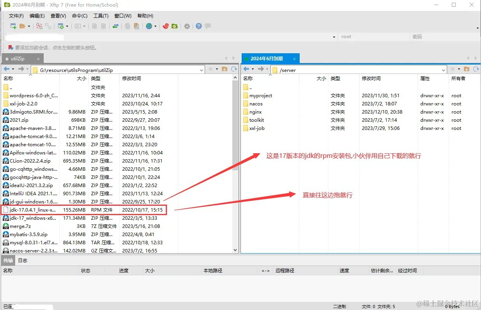This screenshot has width=481, height=310.
Task: Go forward in remote /server pane
Action: click(x=261, y=69)
